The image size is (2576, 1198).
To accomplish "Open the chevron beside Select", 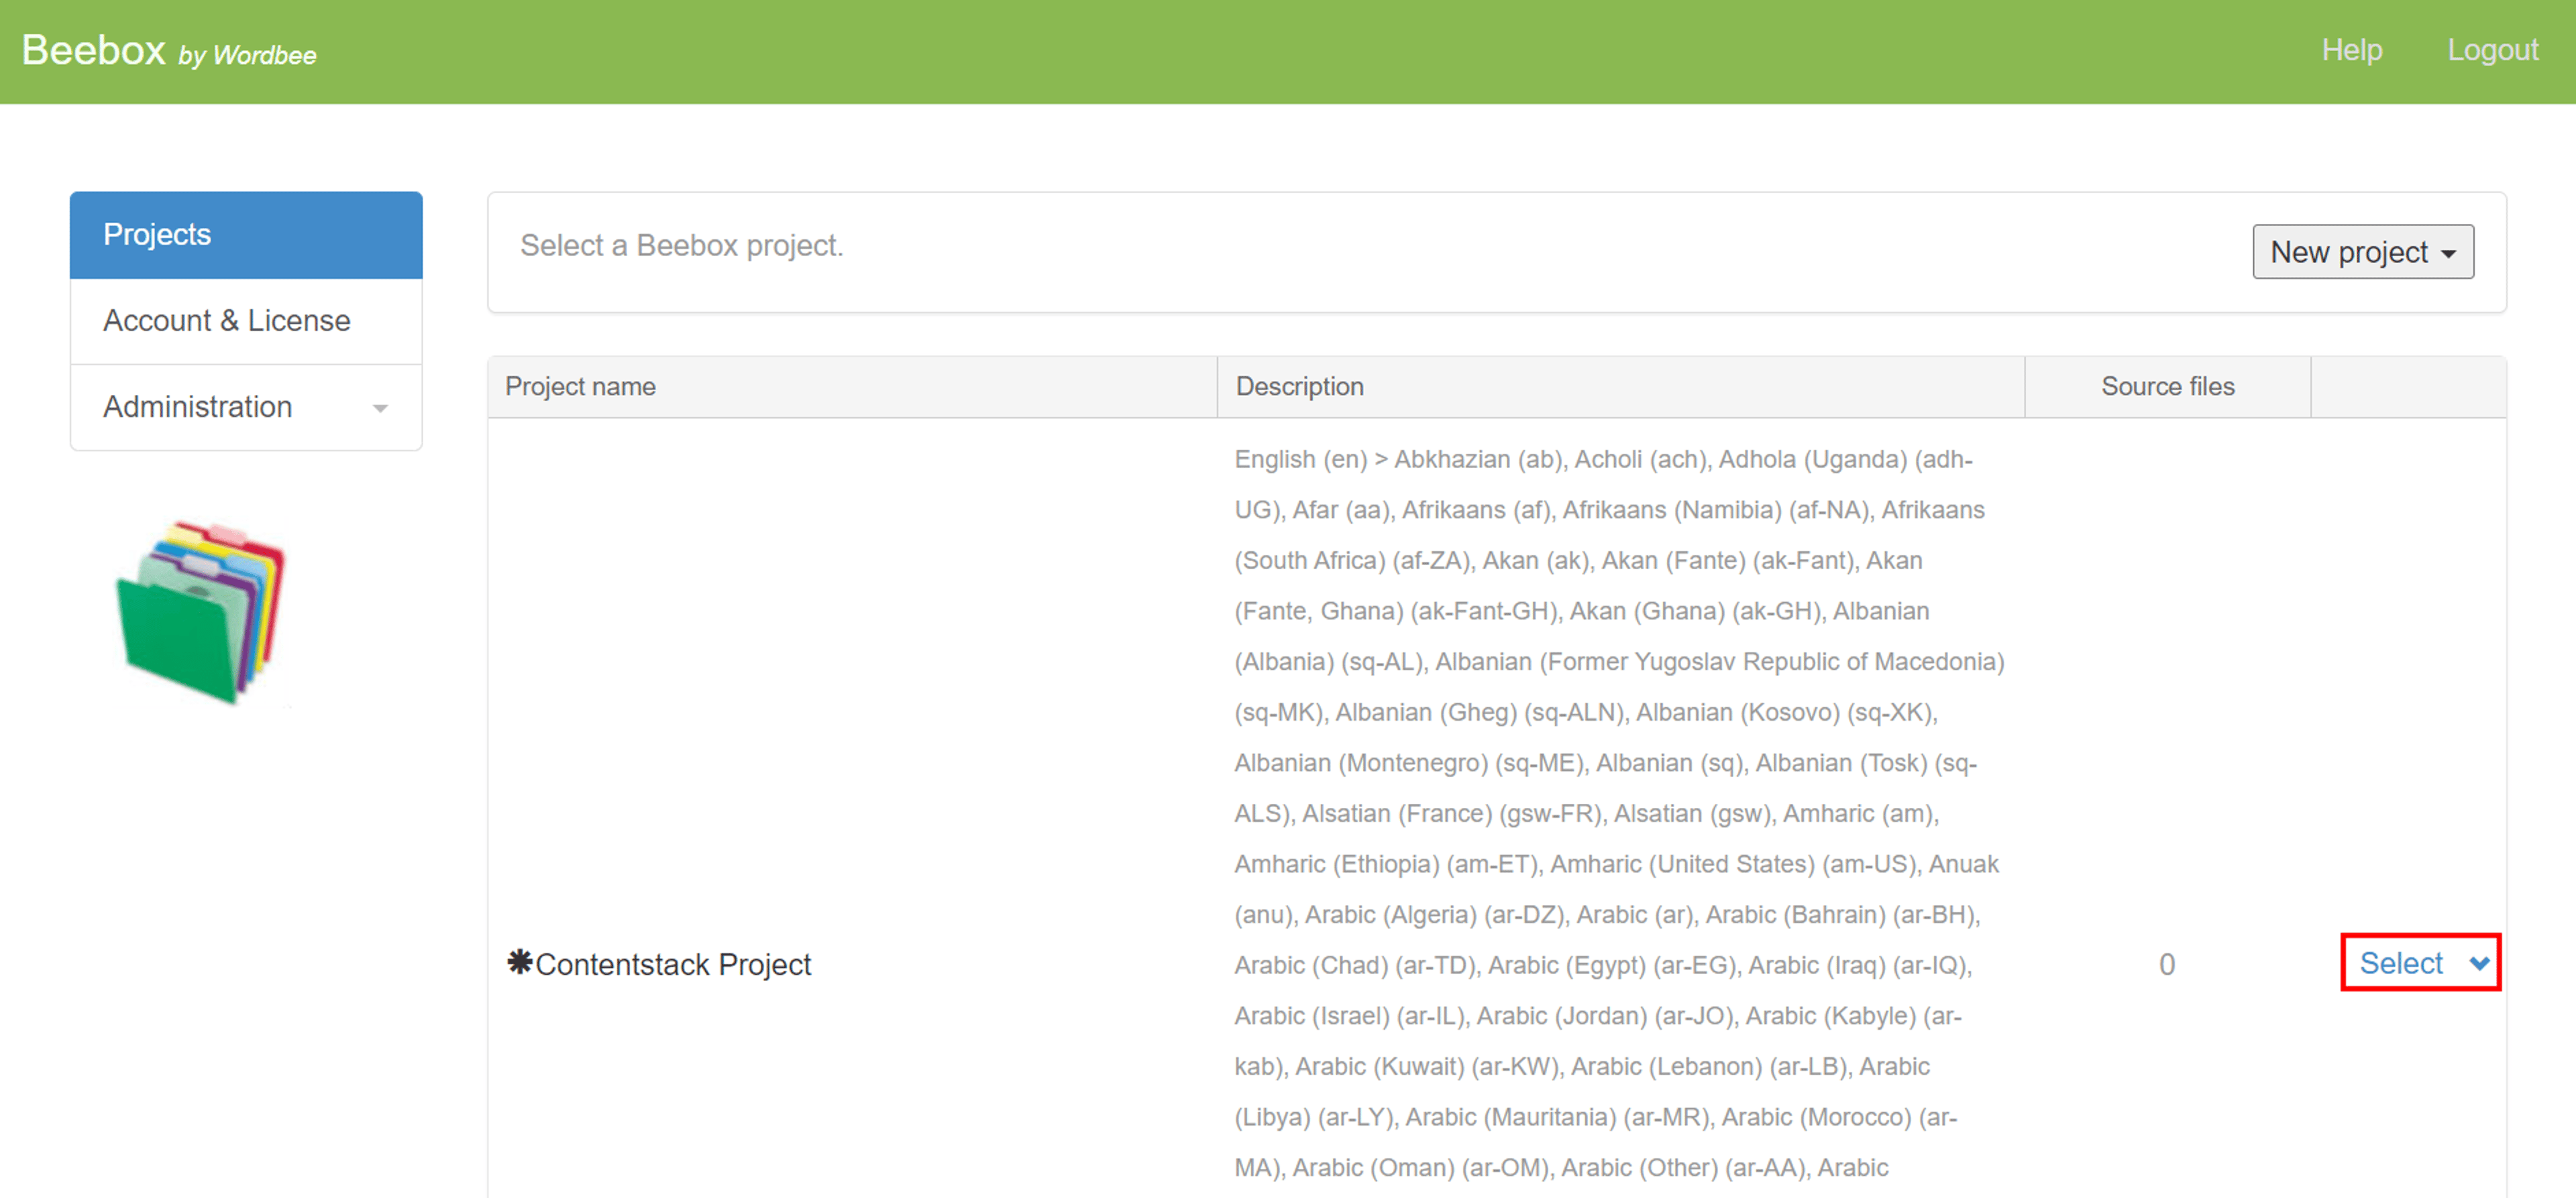I will point(2479,964).
